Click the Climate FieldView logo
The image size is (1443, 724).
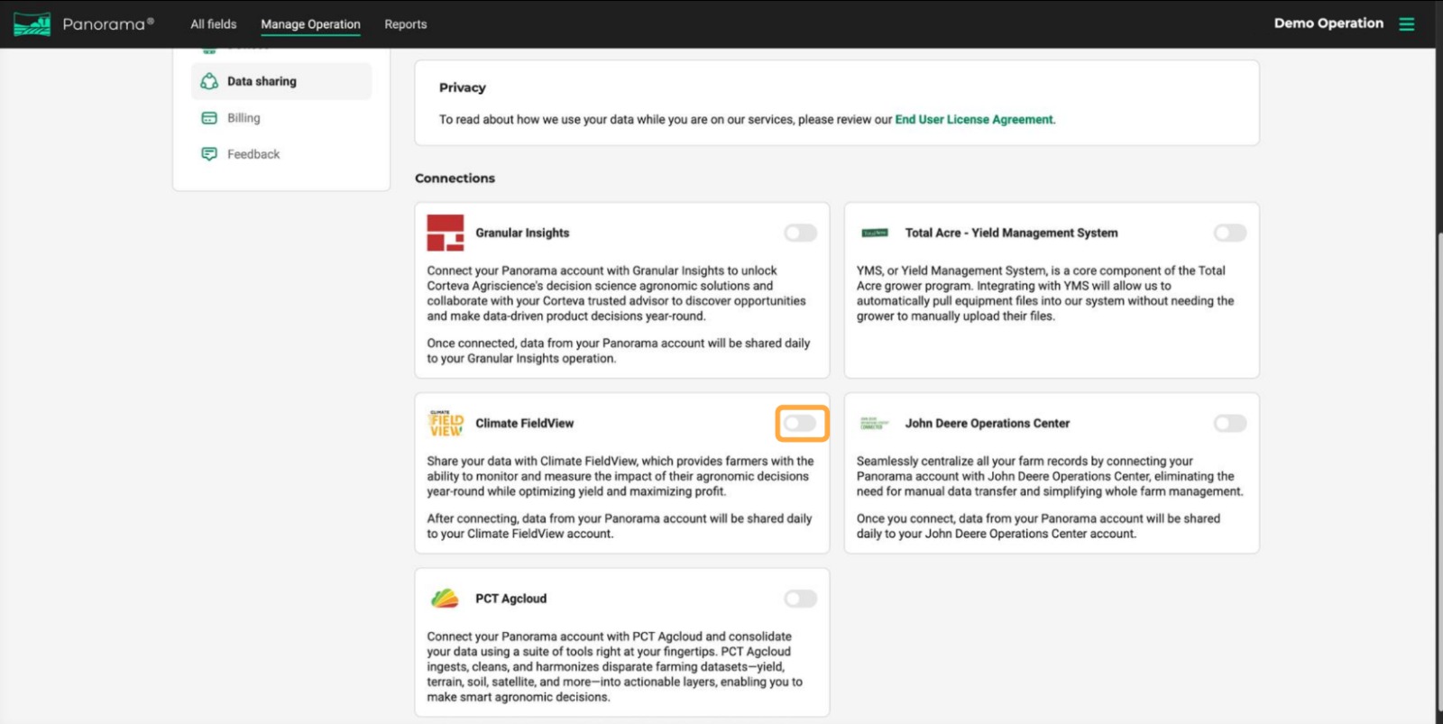tap(446, 423)
